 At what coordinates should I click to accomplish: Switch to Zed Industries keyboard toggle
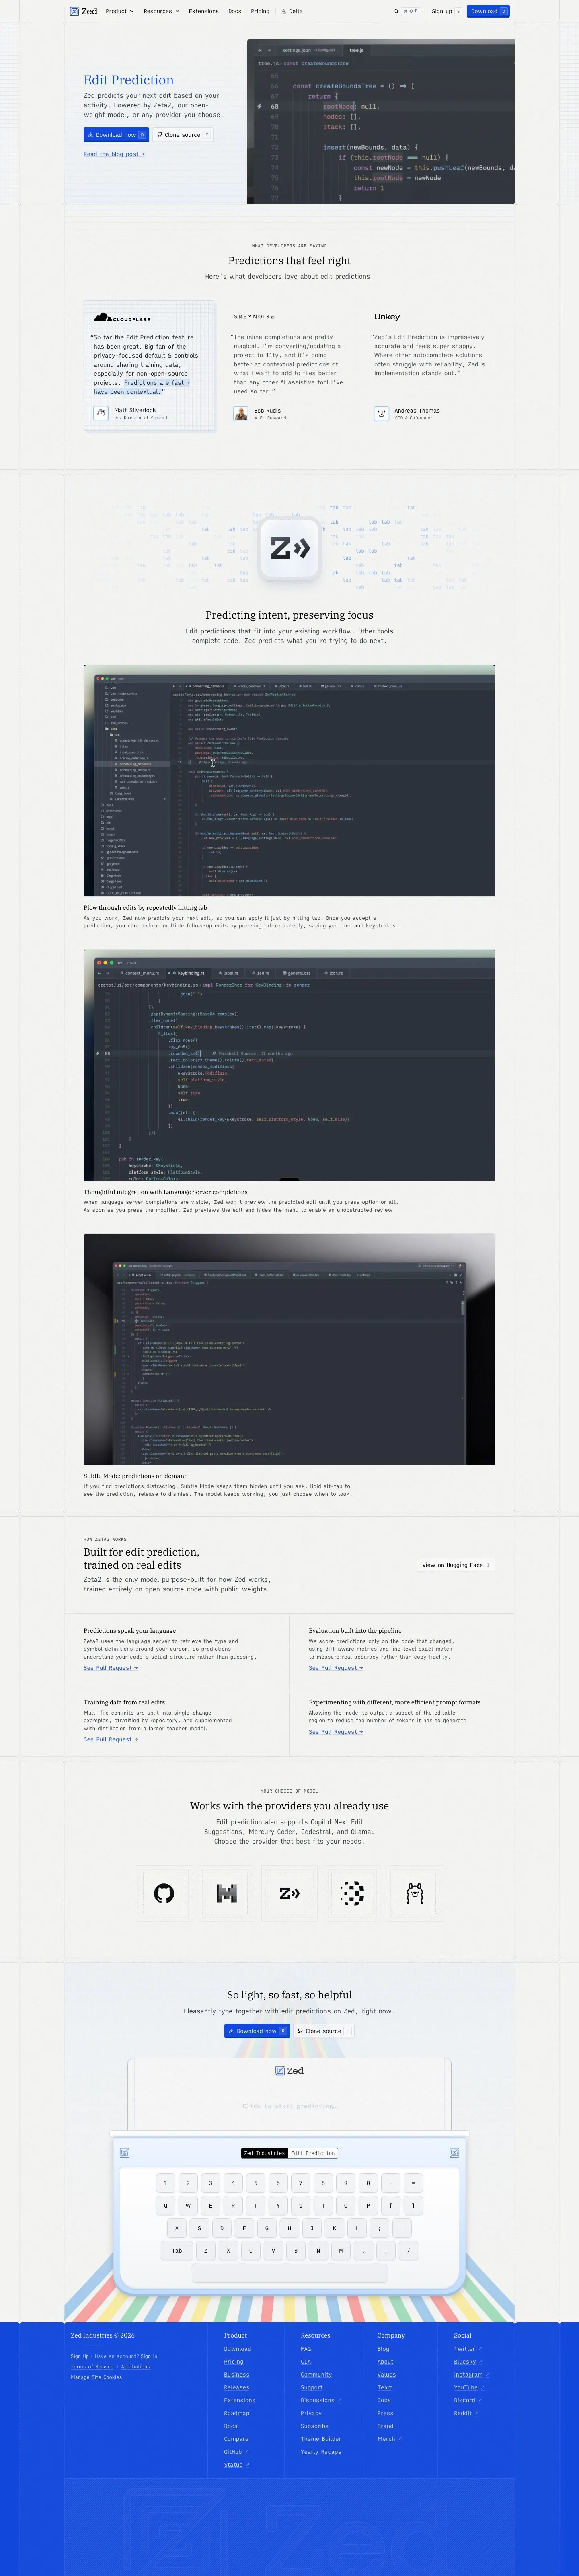pyautogui.click(x=264, y=2153)
